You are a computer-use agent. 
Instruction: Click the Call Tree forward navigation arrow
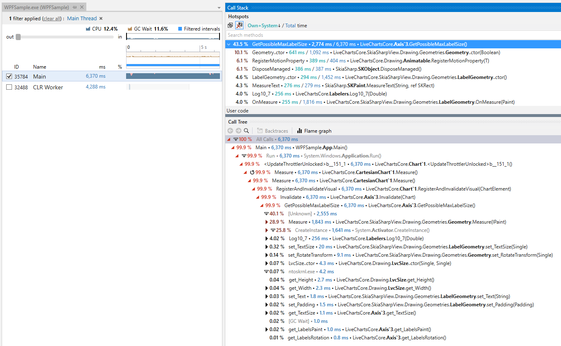238,131
